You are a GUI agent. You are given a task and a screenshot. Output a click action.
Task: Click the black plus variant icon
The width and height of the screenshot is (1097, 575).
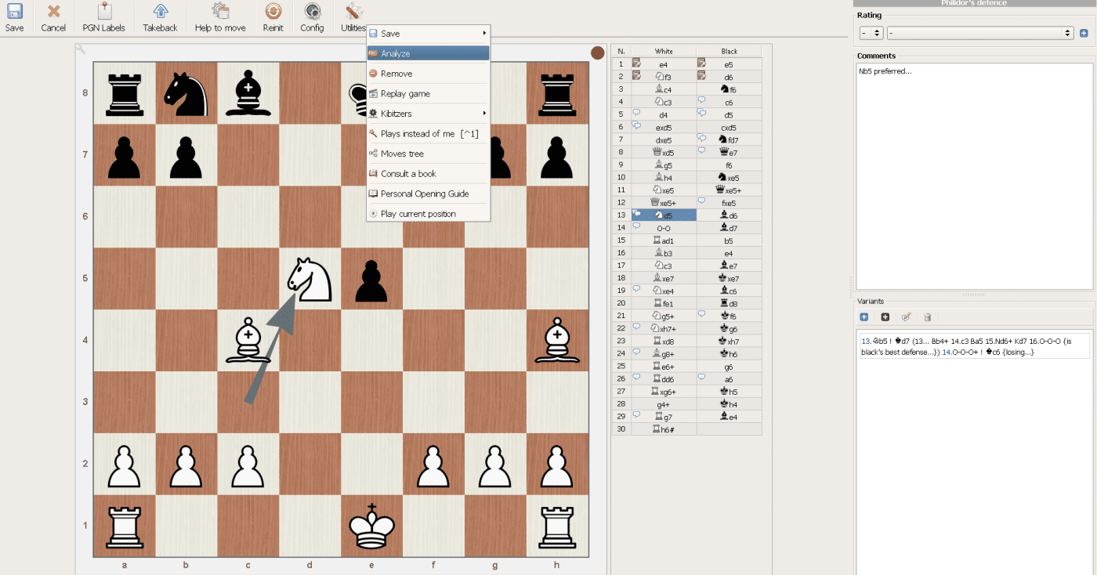point(885,317)
